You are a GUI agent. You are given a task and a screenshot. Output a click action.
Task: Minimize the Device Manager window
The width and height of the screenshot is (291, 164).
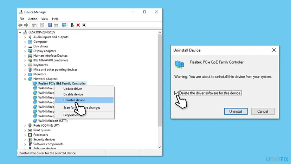click(x=133, y=12)
